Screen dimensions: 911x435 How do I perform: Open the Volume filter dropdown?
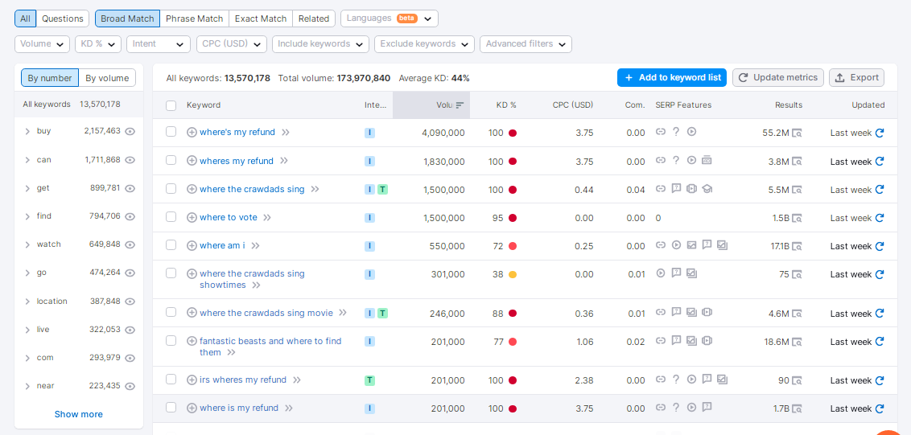pos(42,44)
